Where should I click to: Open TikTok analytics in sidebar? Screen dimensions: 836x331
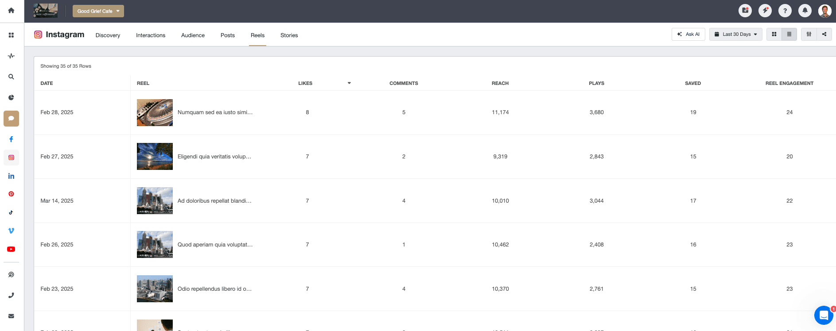11,212
